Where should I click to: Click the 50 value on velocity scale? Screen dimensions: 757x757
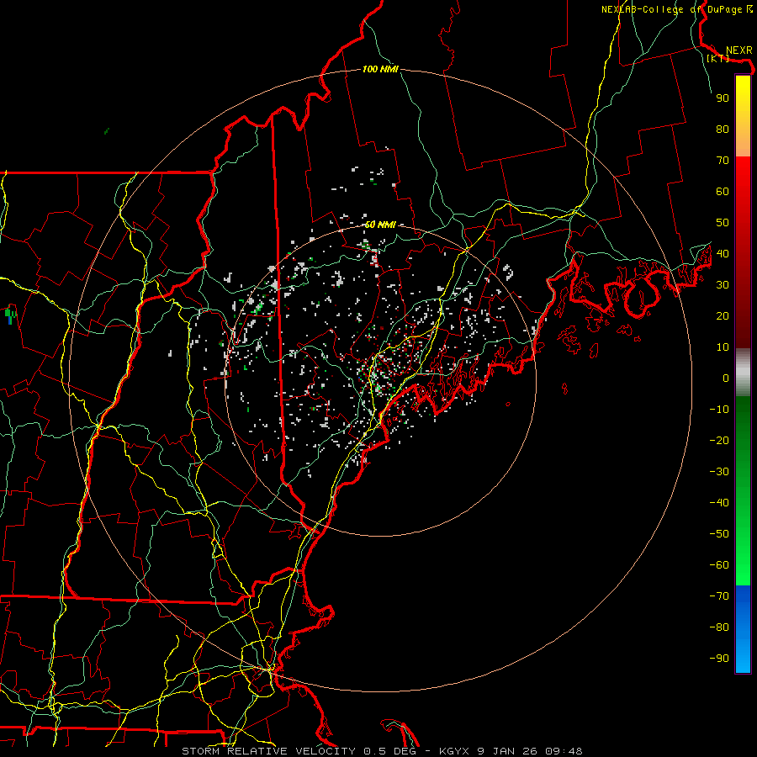[723, 223]
